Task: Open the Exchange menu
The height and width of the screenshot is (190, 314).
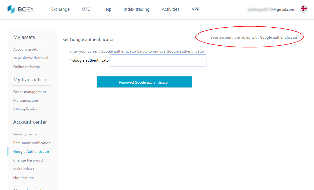Action: click(60, 9)
